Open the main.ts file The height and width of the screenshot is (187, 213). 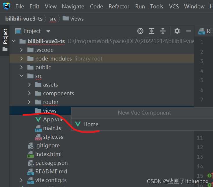pos(52,128)
